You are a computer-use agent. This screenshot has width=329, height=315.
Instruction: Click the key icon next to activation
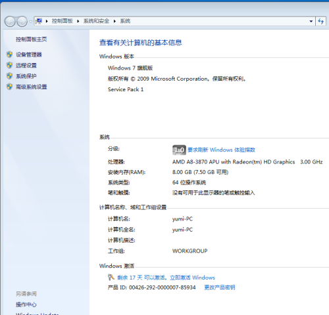tap(111, 277)
